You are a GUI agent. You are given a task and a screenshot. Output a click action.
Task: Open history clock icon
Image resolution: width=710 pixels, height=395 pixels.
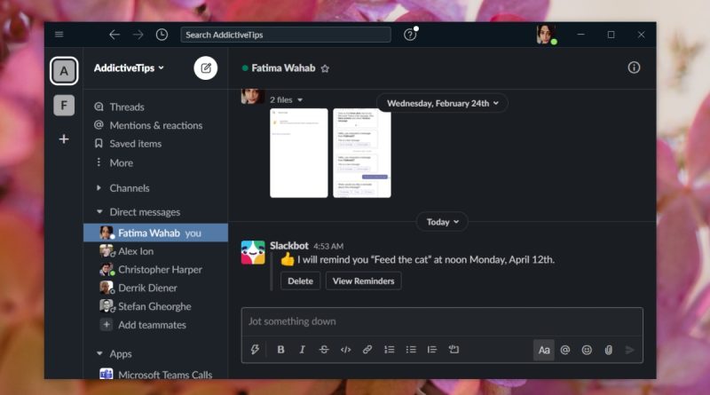coord(162,35)
